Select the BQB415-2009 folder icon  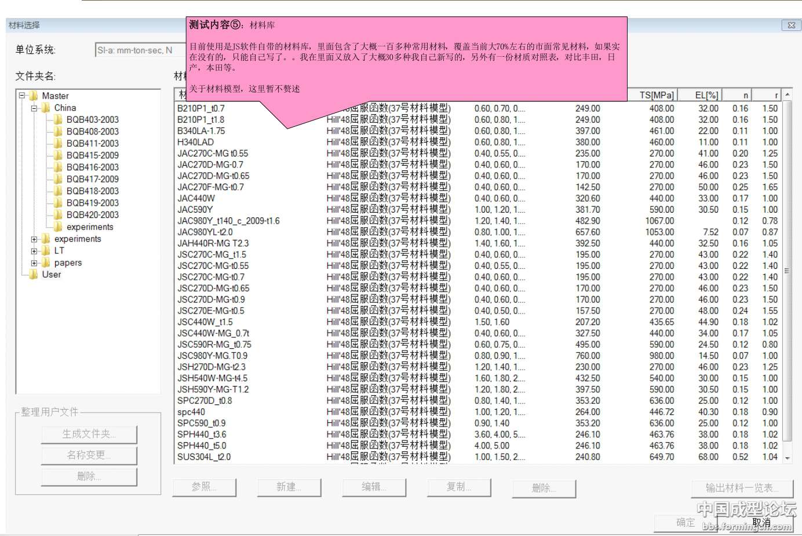[x=57, y=155]
